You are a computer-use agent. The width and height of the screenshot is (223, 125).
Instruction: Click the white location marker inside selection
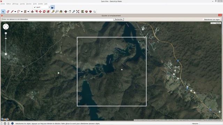point(122,69)
